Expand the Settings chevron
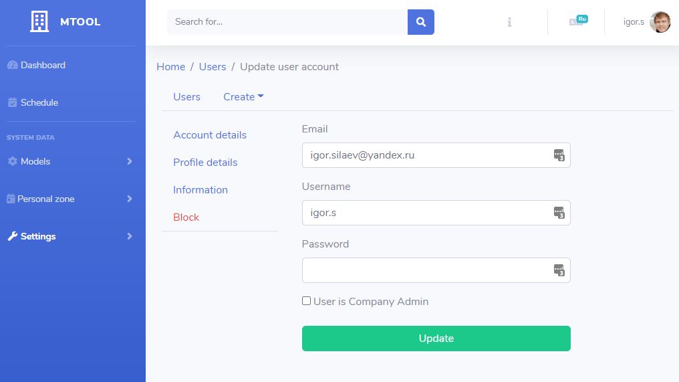Viewport: 679px width, 382px height. click(130, 236)
